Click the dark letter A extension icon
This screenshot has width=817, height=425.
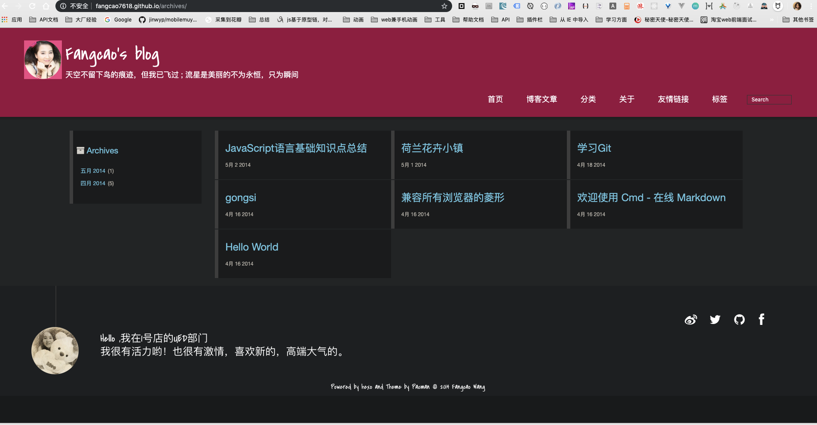pos(613,6)
